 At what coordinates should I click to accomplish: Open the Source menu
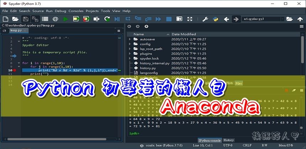point(38,11)
